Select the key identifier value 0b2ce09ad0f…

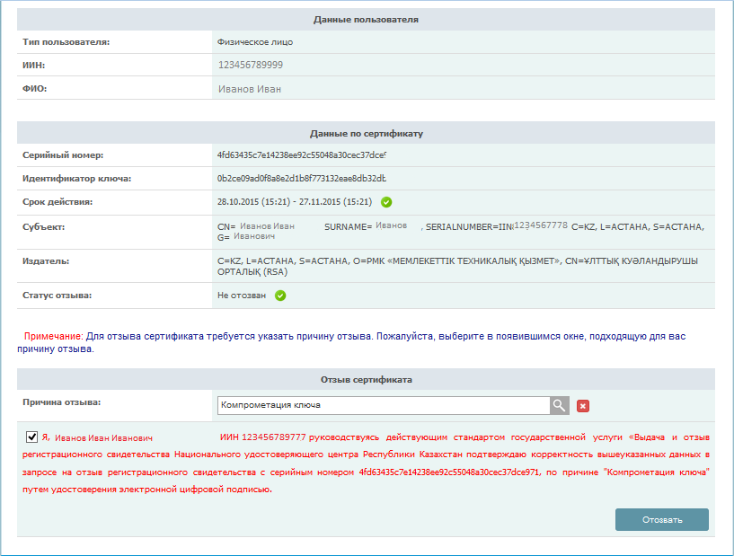coord(301,179)
